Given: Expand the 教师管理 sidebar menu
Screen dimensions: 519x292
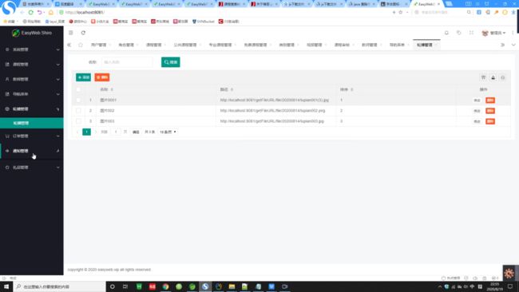Looking at the screenshot, I should 32,79.
